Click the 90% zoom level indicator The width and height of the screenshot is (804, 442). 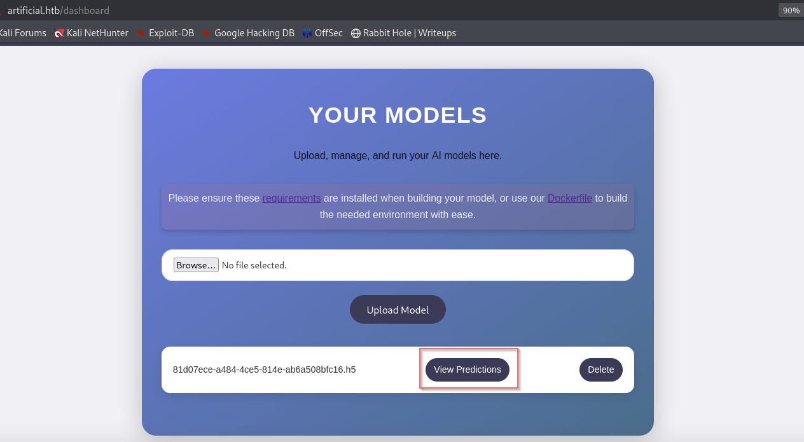tap(791, 10)
